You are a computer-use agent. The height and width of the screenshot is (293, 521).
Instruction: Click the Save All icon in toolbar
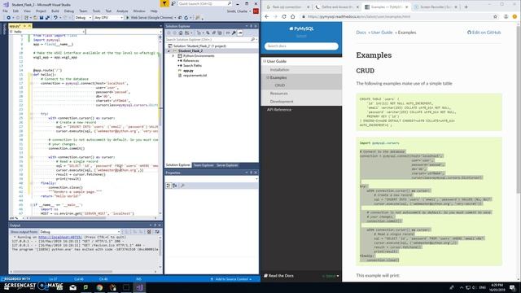click(47, 18)
